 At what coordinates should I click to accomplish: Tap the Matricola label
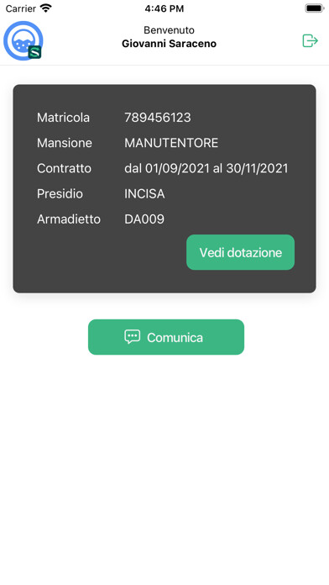[63, 118]
